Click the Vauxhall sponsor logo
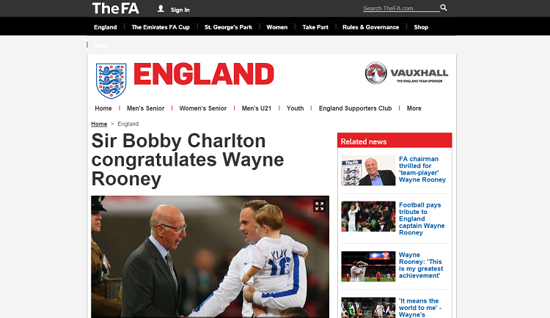The image size is (550, 318). [406, 73]
